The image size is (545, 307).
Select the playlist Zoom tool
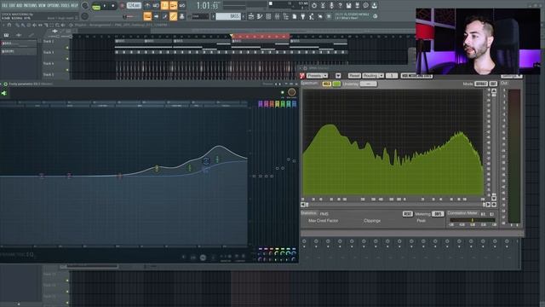coord(57,25)
